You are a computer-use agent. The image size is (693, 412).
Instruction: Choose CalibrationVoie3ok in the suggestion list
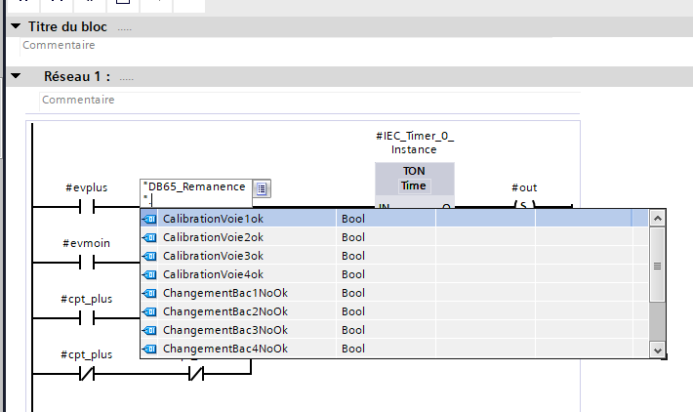point(213,256)
